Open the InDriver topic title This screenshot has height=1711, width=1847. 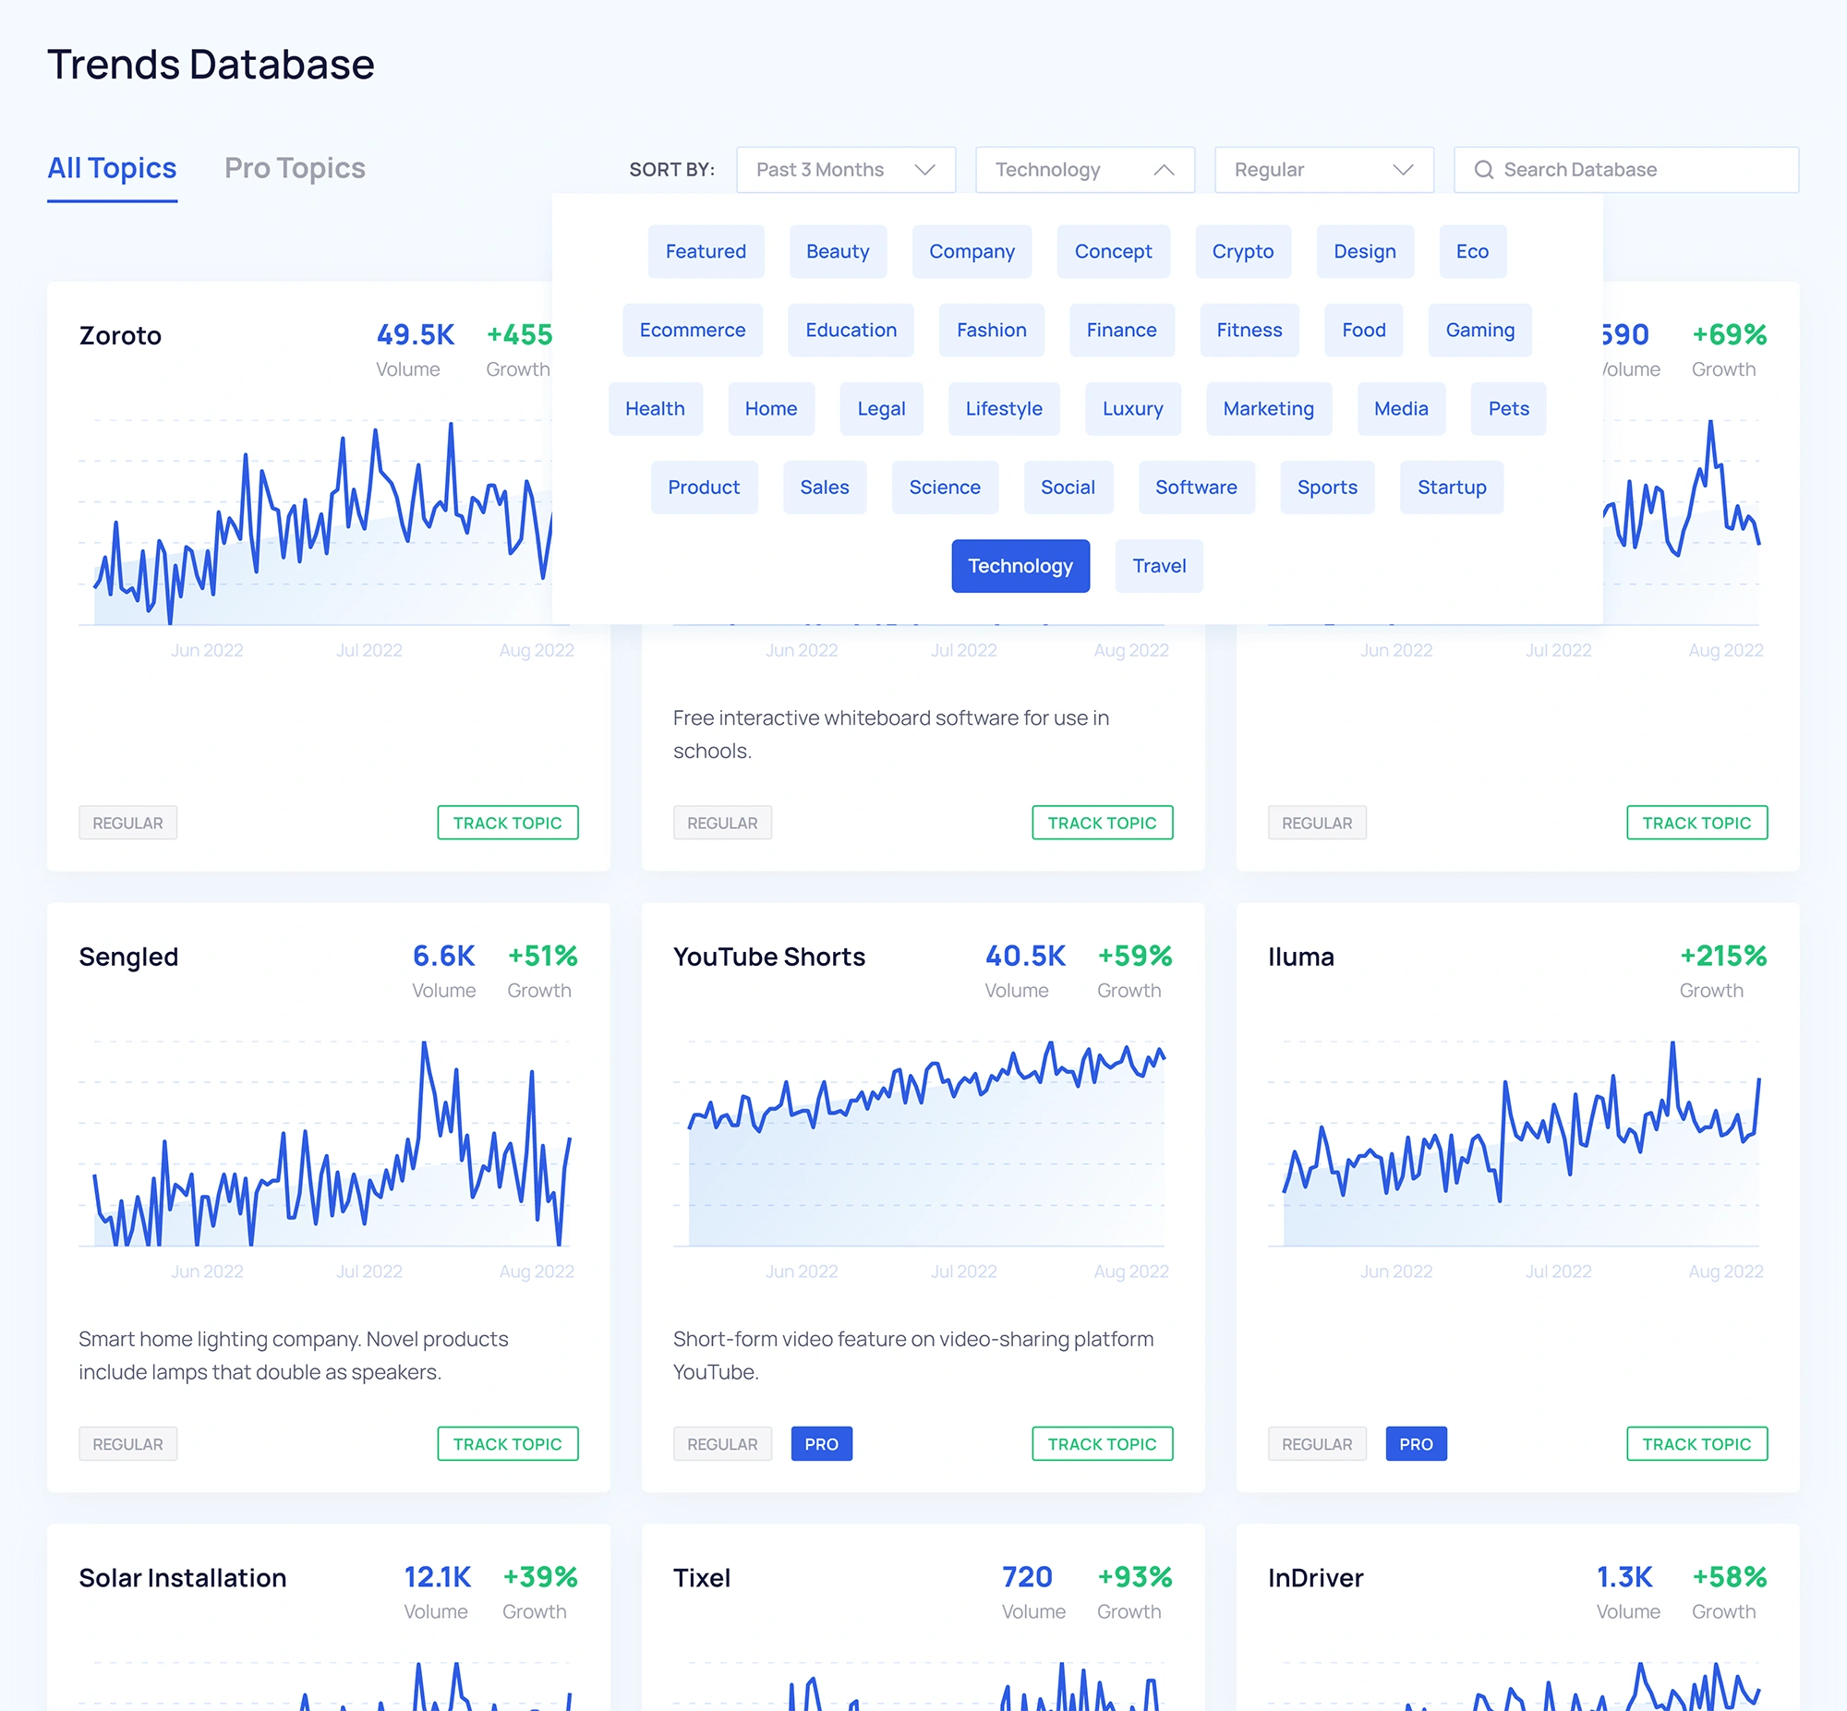tap(1316, 1579)
